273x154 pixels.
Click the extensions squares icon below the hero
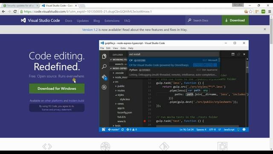pyautogui.click(x=222, y=146)
